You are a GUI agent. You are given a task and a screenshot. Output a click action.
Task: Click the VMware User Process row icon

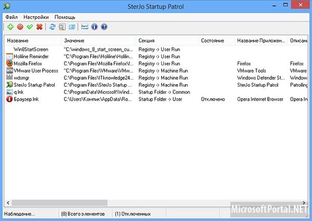coord(9,71)
